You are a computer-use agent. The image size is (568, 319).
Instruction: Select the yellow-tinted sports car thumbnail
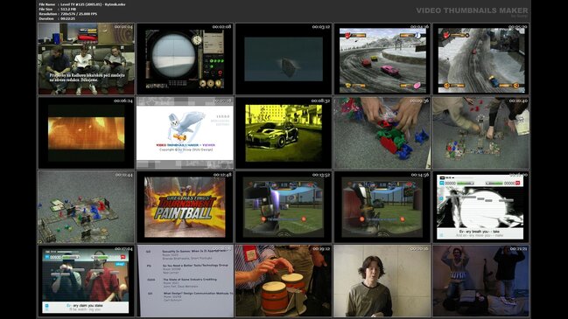pyautogui.click(x=284, y=133)
